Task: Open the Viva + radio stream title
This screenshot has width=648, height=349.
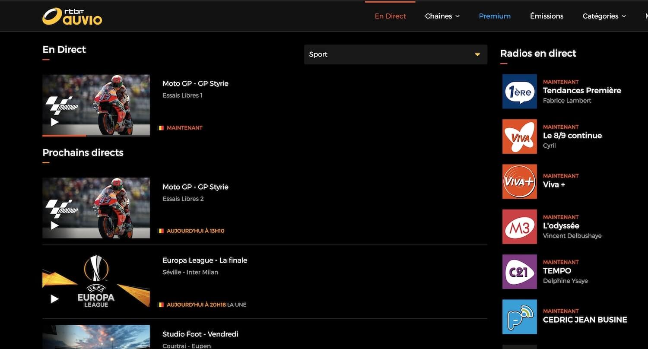Action: 554,184
